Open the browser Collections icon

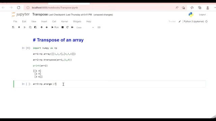click(x=200, y=7)
